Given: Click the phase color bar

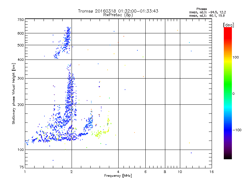Looking at the screenshot, I should 228,93.
